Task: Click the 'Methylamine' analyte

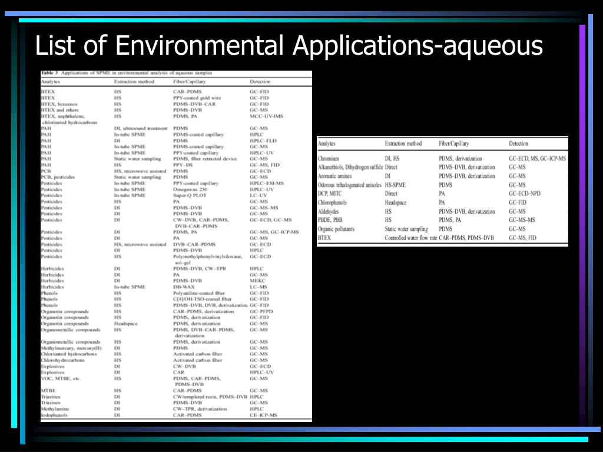Action: (x=55, y=409)
